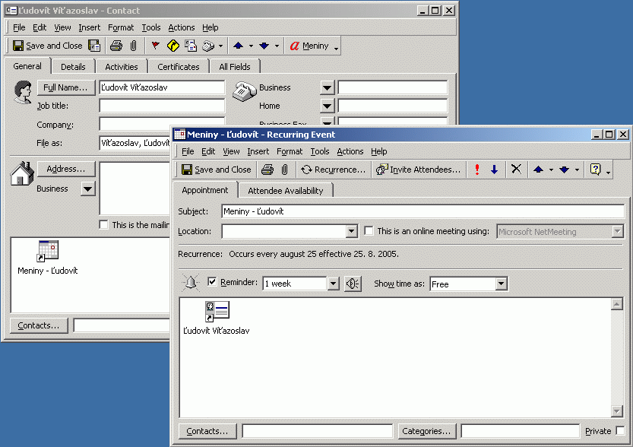The height and width of the screenshot is (447, 633).
Task: Print the event using printer icon
Action: coord(267,170)
